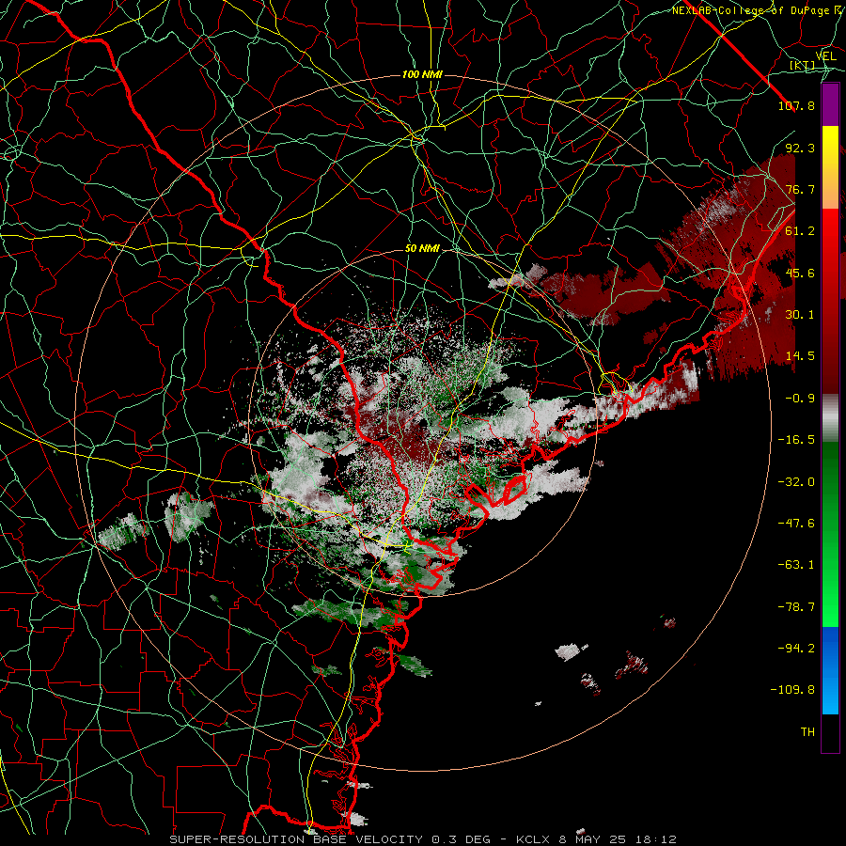The height and width of the screenshot is (846, 846).
Task: Click the blue segment of the velocity color bar
Action: coord(830,670)
